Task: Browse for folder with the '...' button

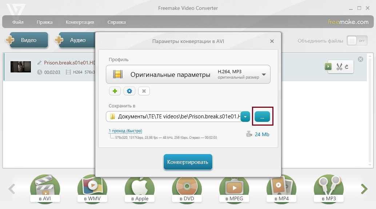Action: click(262, 117)
